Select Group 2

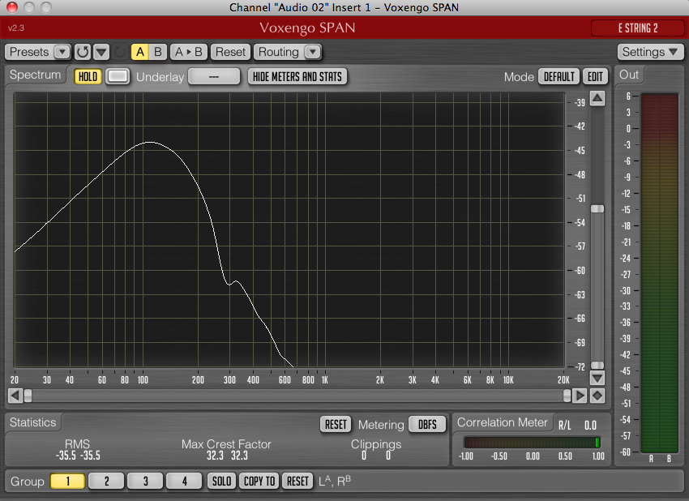(x=106, y=482)
